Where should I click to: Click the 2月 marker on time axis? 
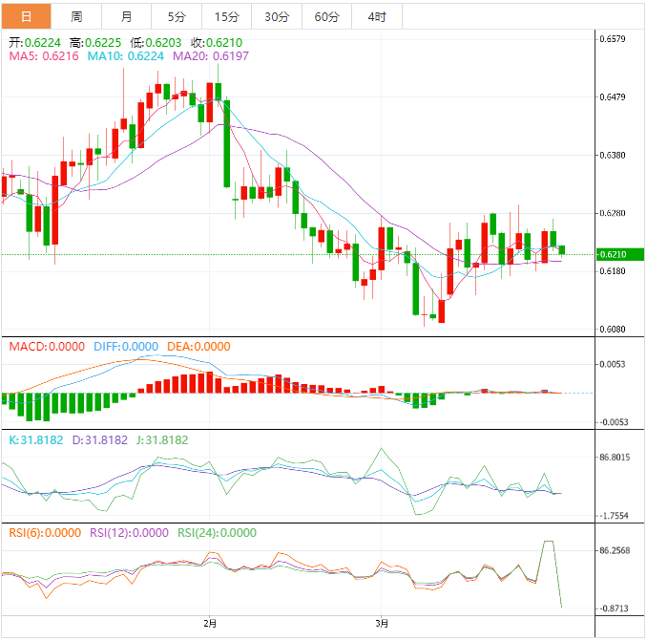click(210, 624)
